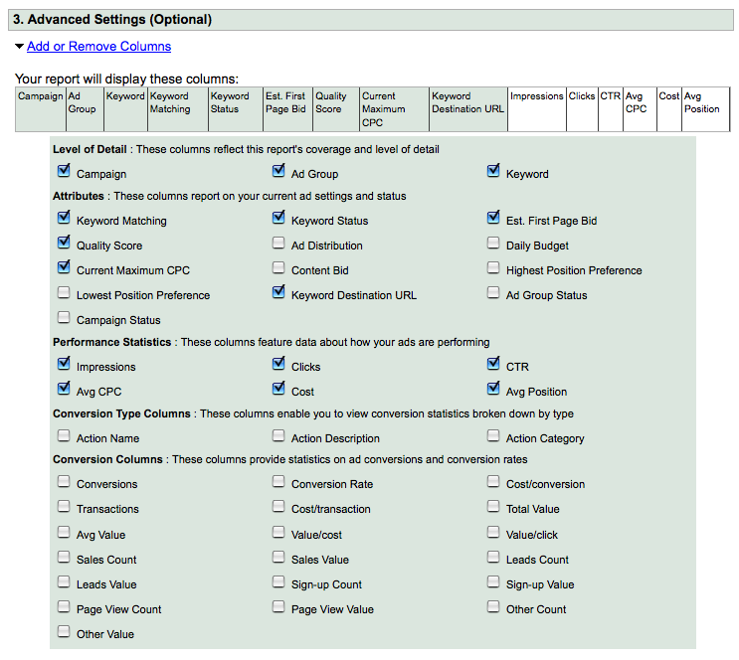Disable the Impressions statistics checkbox
The height and width of the screenshot is (660, 739).
point(65,365)
